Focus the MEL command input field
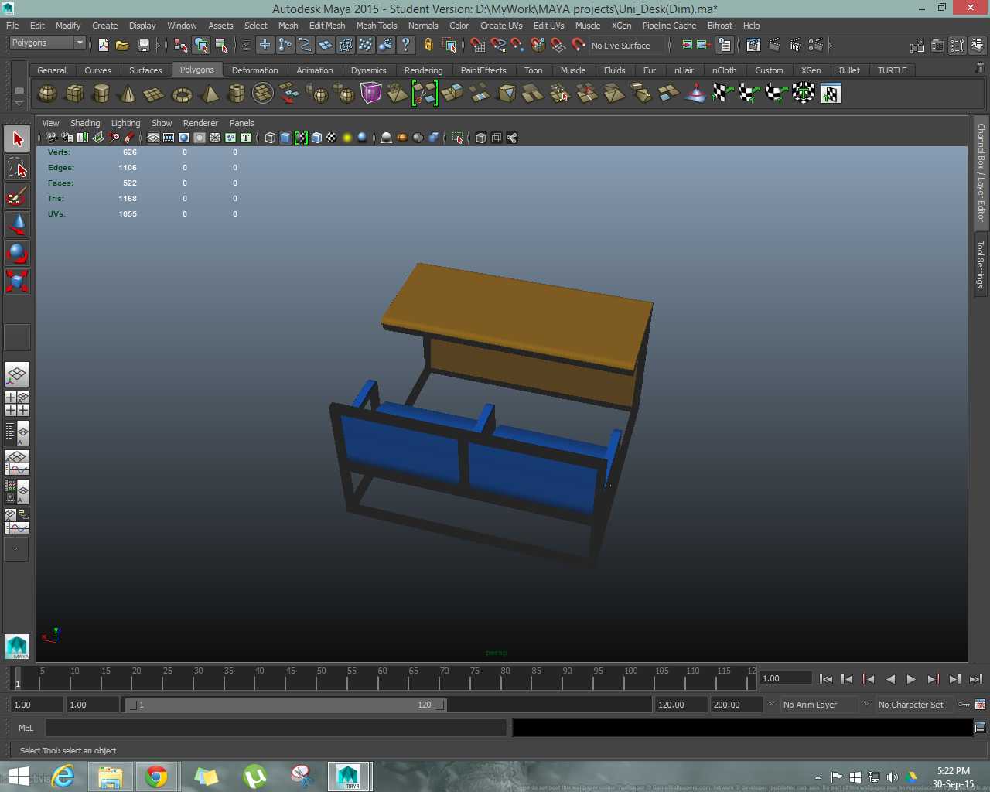This screenshot has width=990, height=792. click(x=276, y=727)
